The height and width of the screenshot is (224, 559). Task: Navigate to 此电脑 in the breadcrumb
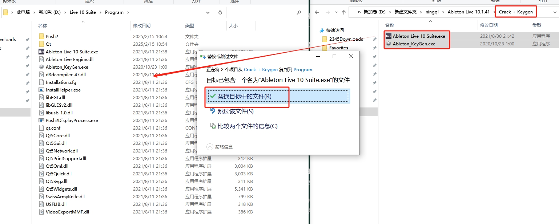[x=24, y=12]
